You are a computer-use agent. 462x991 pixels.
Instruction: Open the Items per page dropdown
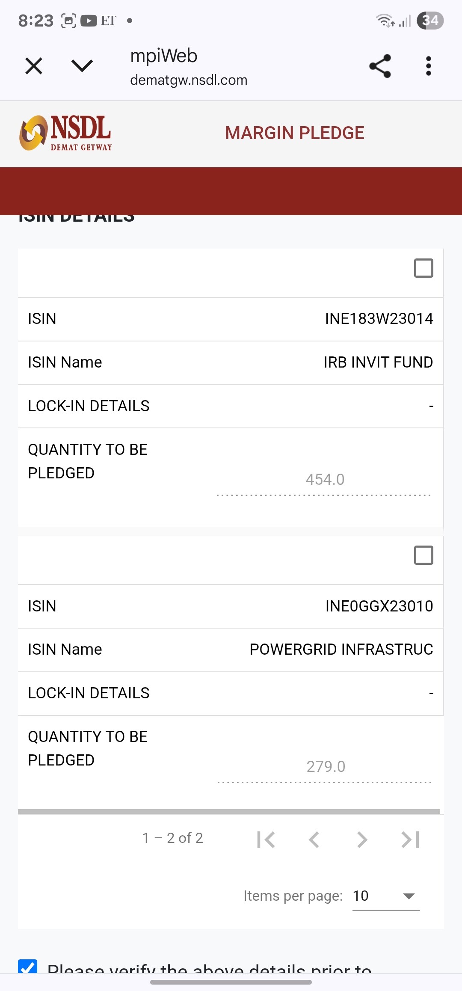[386, 896]
